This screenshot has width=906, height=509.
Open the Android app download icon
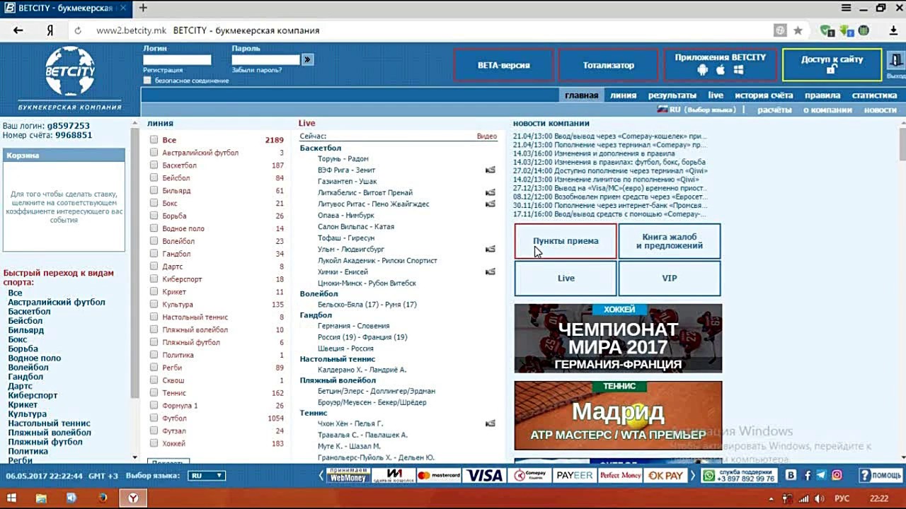coord(703,70)
